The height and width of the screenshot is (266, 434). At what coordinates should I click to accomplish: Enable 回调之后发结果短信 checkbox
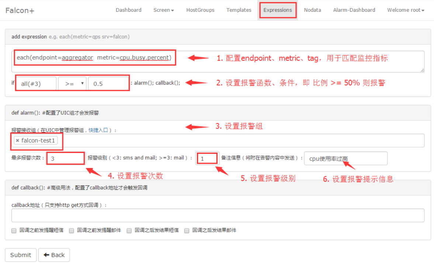pos(129,230)
